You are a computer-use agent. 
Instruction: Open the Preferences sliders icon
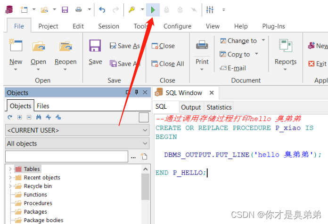coord(210,9)
